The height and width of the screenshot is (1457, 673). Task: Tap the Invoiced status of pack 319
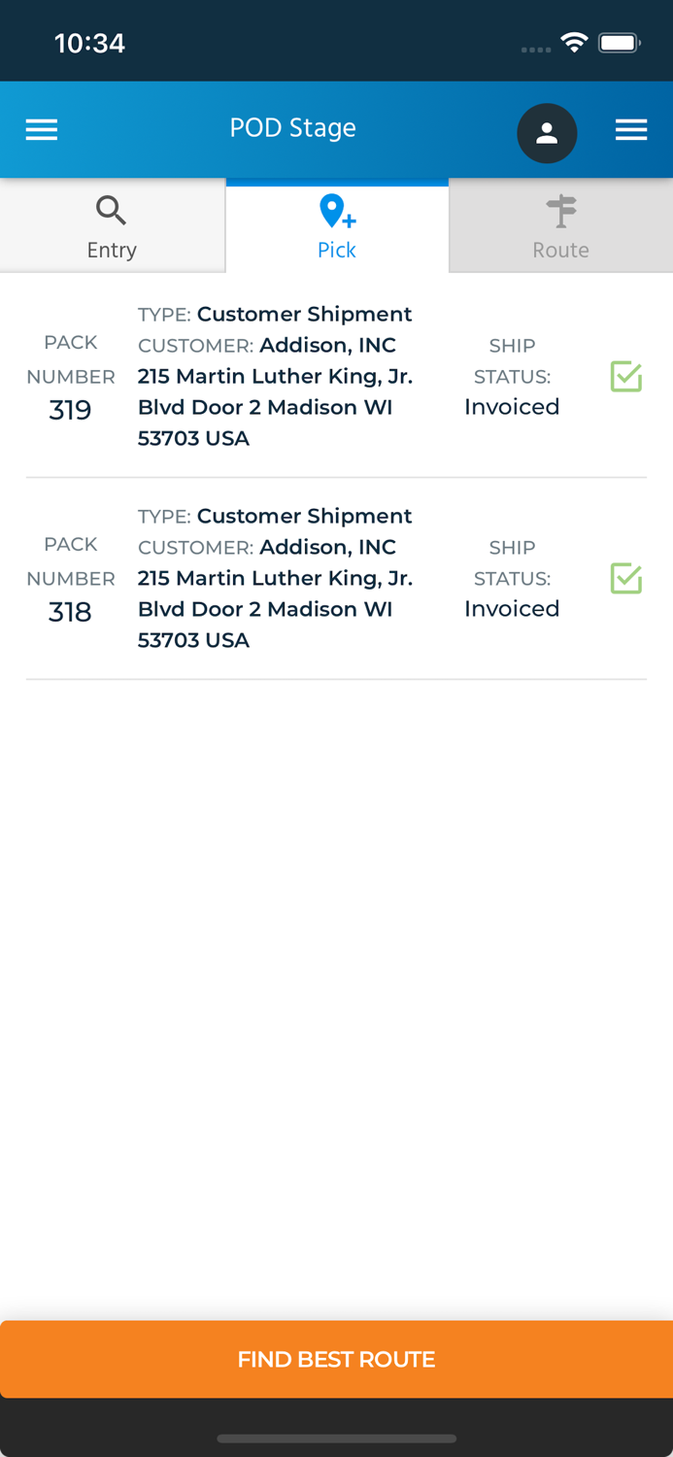tap(512, 407)
